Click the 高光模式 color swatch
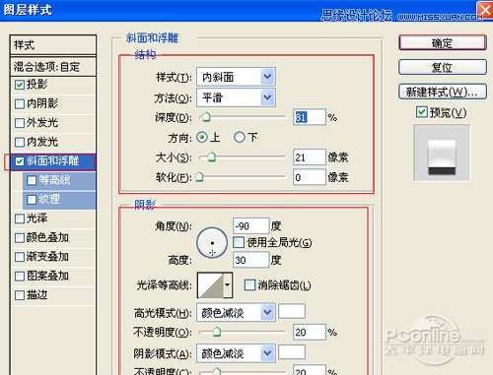The width and height of the screenshot is (493, 375). 292,311
